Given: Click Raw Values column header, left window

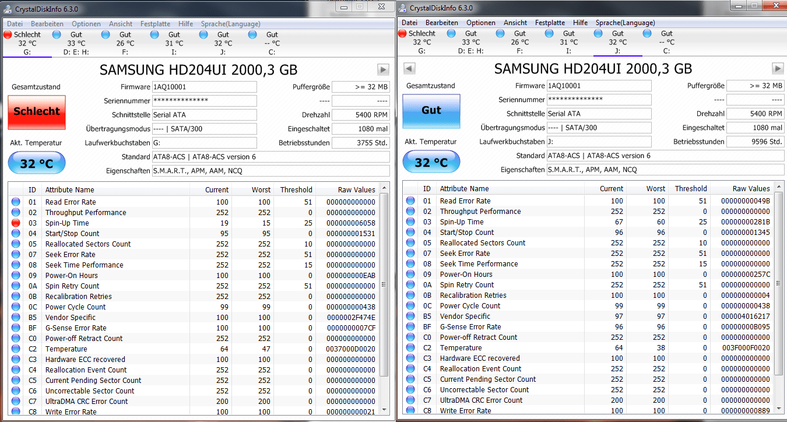Looking at the screenshot, I should 347,189.
